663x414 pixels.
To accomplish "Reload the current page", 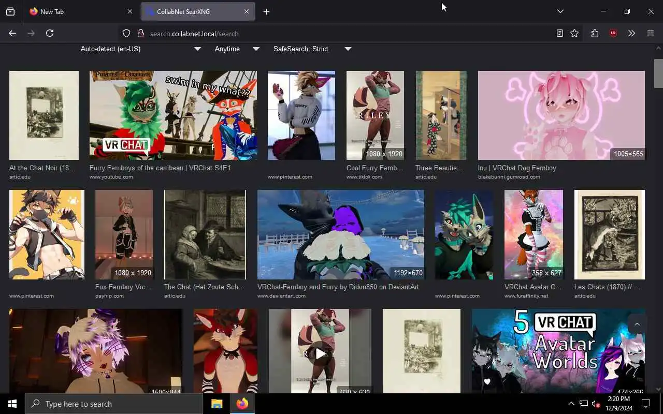I will pos(50,33).
